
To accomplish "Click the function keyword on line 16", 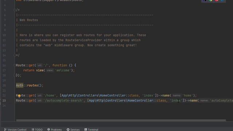I will [60, 65].
